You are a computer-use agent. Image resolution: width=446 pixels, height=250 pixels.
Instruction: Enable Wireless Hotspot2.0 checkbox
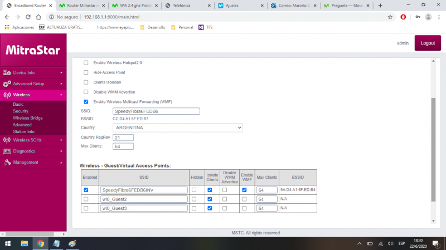(x=86, y=62)
